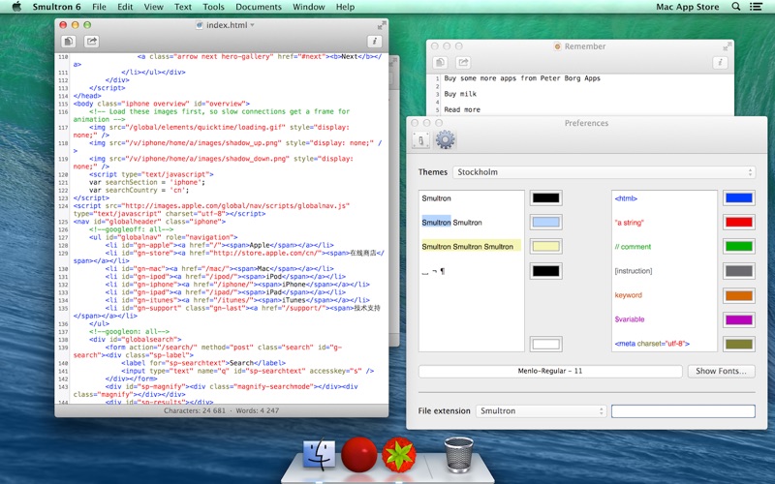Enter full screen in index.html window

pyautogui.click(x=382, y=25)
